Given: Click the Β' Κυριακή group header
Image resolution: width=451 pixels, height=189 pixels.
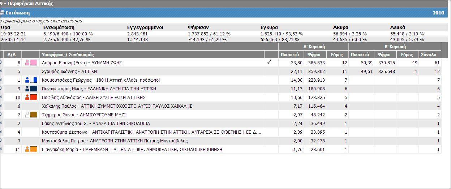Looking at the screenshot, I should 395,47.
